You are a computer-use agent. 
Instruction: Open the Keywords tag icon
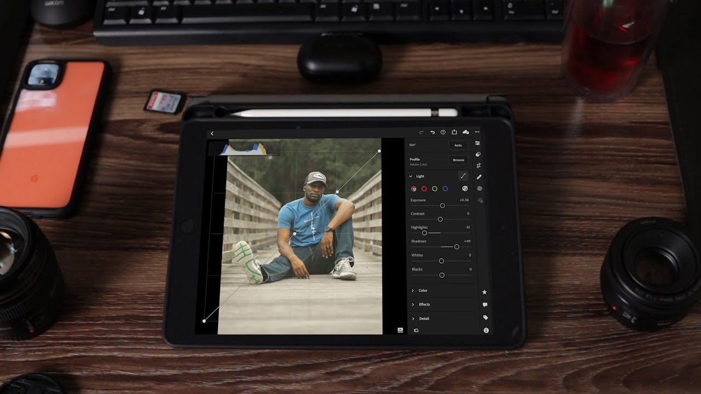click(485, 317)
